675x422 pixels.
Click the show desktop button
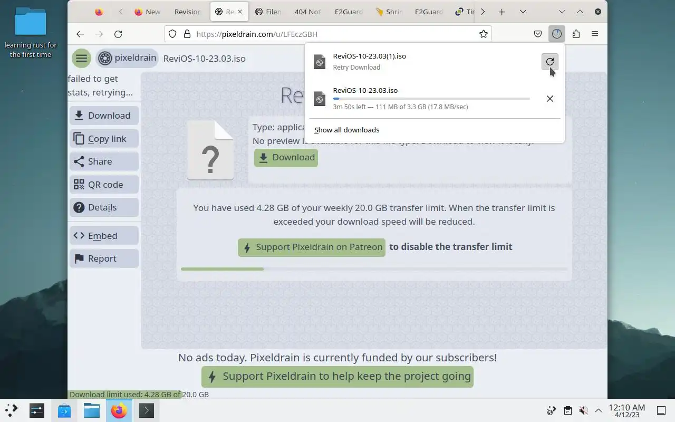[x=661, y=410]
